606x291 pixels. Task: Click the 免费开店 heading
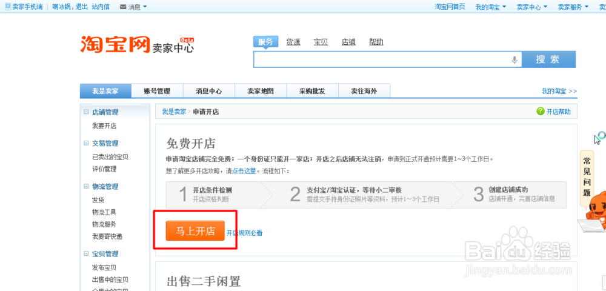pos(190,144)
